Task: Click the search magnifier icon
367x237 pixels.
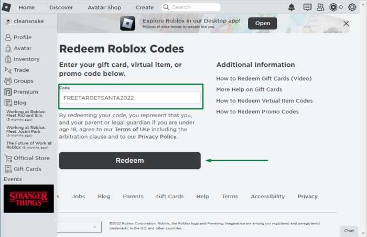Action: pos(166,7)
